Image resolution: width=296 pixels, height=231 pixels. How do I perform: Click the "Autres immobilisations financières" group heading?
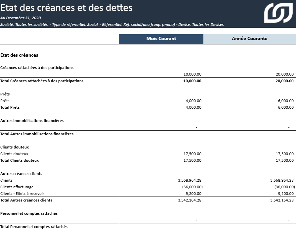click(x=32, y=121)
